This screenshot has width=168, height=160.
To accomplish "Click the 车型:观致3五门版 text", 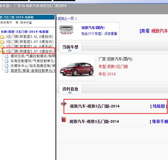I will coord(113,67).
